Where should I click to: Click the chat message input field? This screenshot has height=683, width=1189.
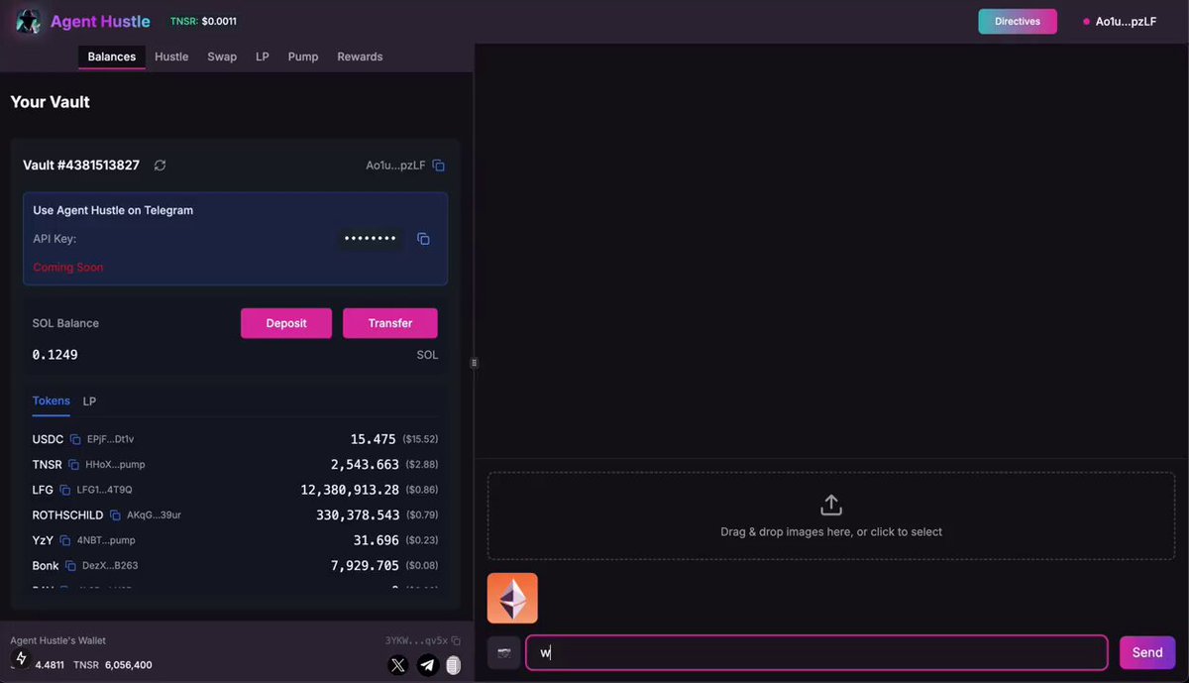tap(816, 652)
